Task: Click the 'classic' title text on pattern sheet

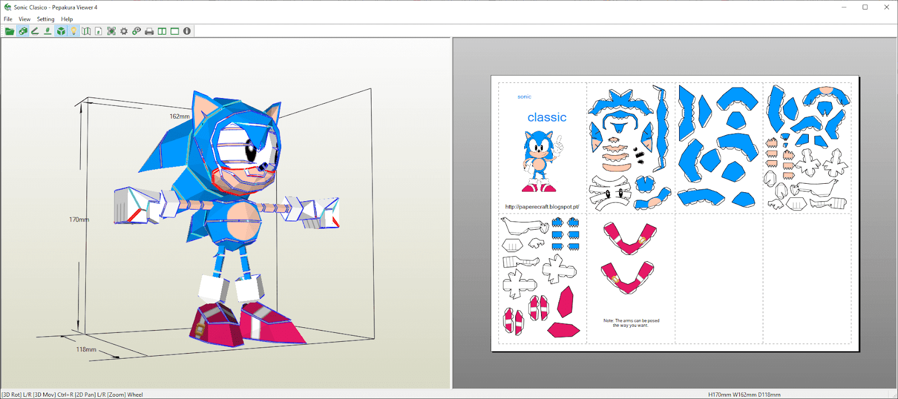Action: point(547,117)
